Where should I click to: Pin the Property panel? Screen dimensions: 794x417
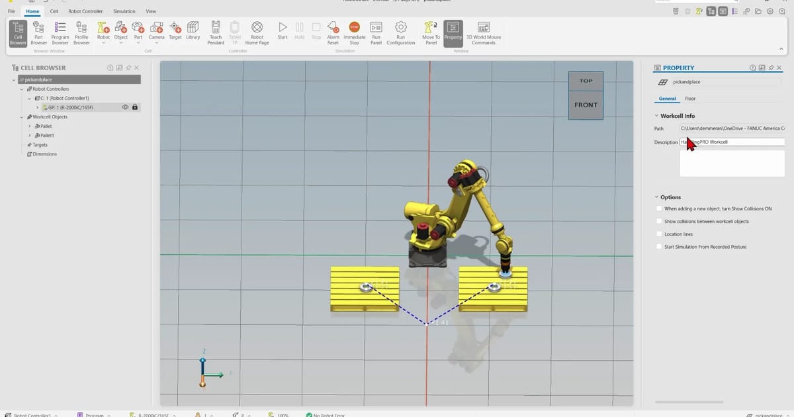point(771,68)
